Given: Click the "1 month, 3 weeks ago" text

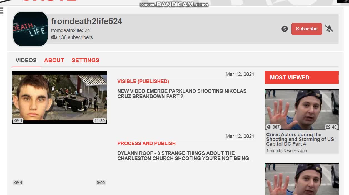Looking at the screenshot, I should coord(286,151).
